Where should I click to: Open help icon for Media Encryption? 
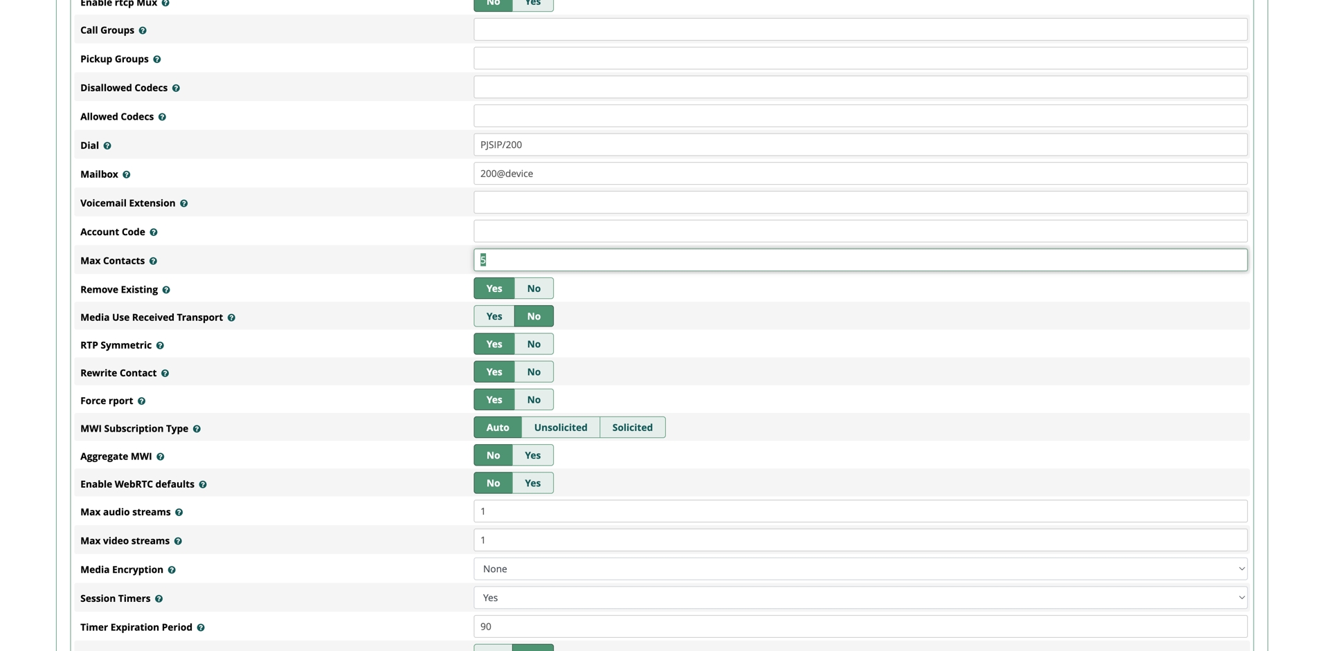172,570
